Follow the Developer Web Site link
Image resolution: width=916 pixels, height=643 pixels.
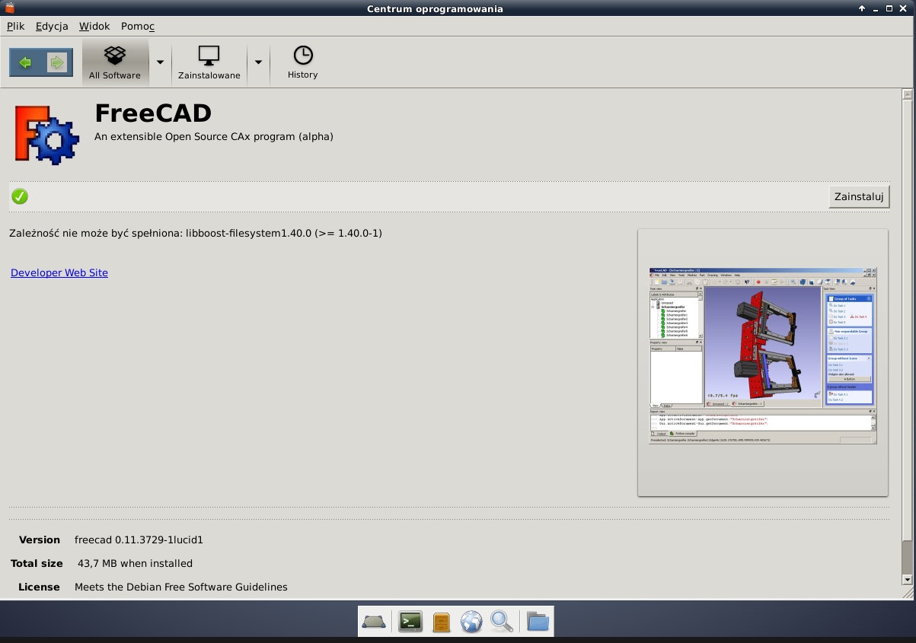coord(59,272)
